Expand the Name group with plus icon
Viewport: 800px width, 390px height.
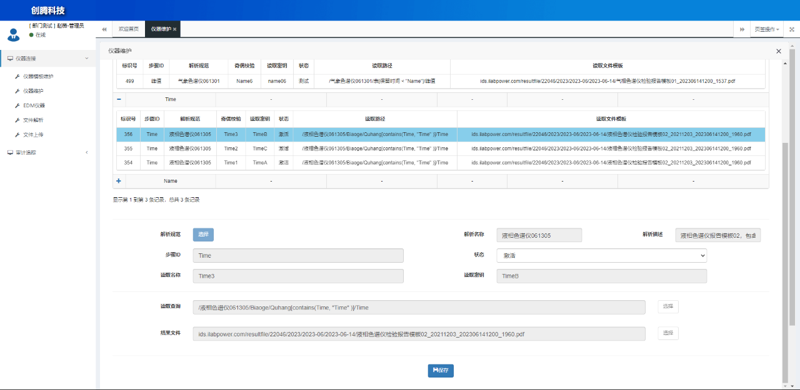119,180
